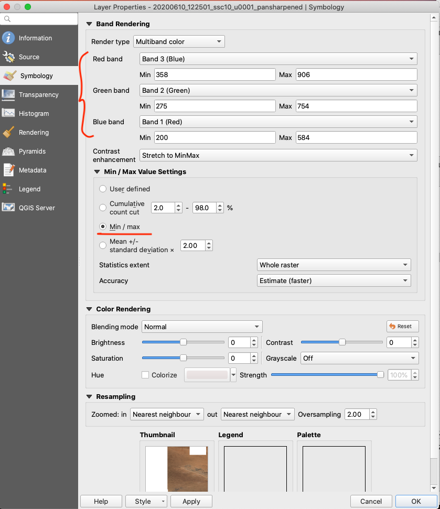
Task: Click the Saturation slider handle
Action: tap(184, 358)
